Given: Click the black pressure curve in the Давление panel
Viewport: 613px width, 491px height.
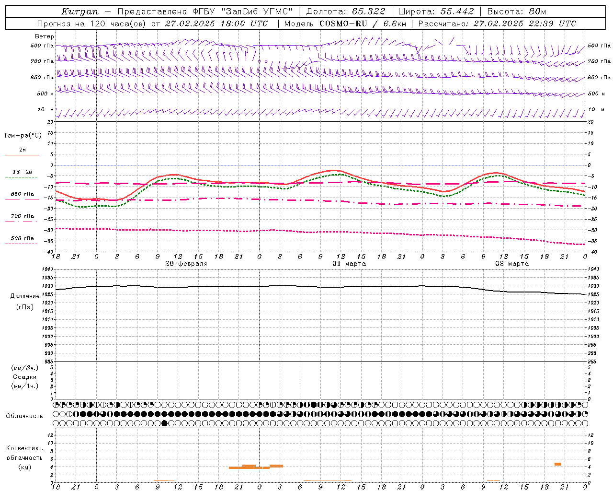Looking at the screenshot, I should tap(320, 287).
